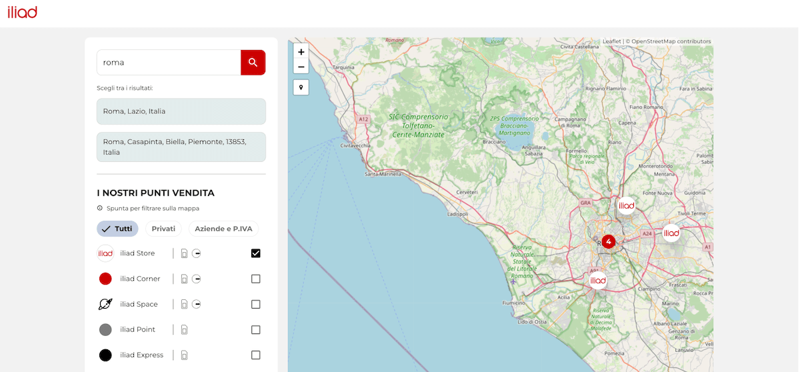Screen dimensions: 800x372
Task: Click the round fiber icon in iliad Corner row
Action: pos(197,279)
